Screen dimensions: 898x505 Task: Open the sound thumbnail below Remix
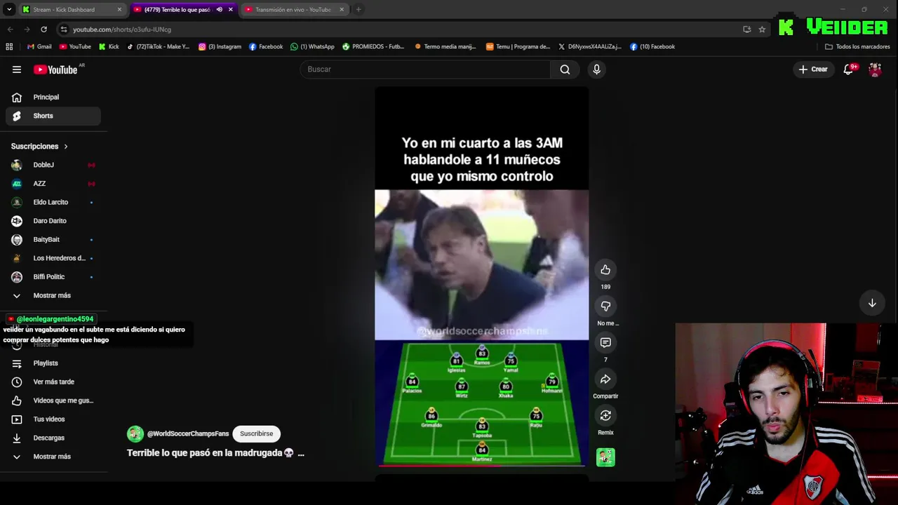605,457
